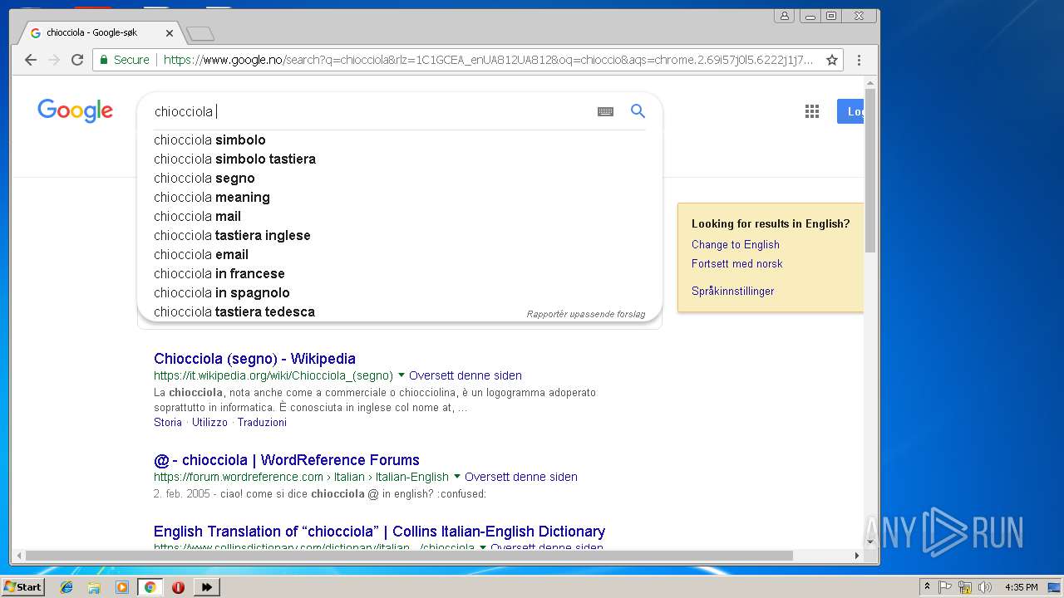Launch Opera from the taskbar

coord(178,587)
